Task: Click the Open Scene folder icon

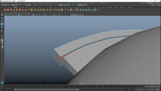Action: click(x=14, y=5)
